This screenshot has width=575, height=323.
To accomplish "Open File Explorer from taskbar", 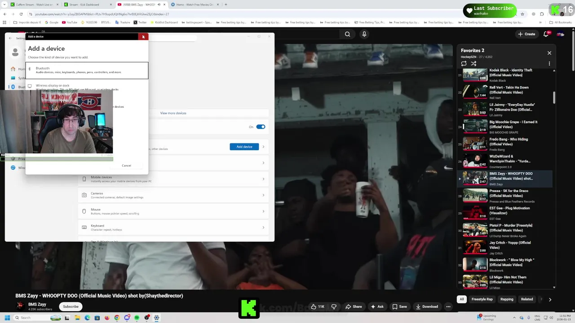I will (x=77, y=318).
